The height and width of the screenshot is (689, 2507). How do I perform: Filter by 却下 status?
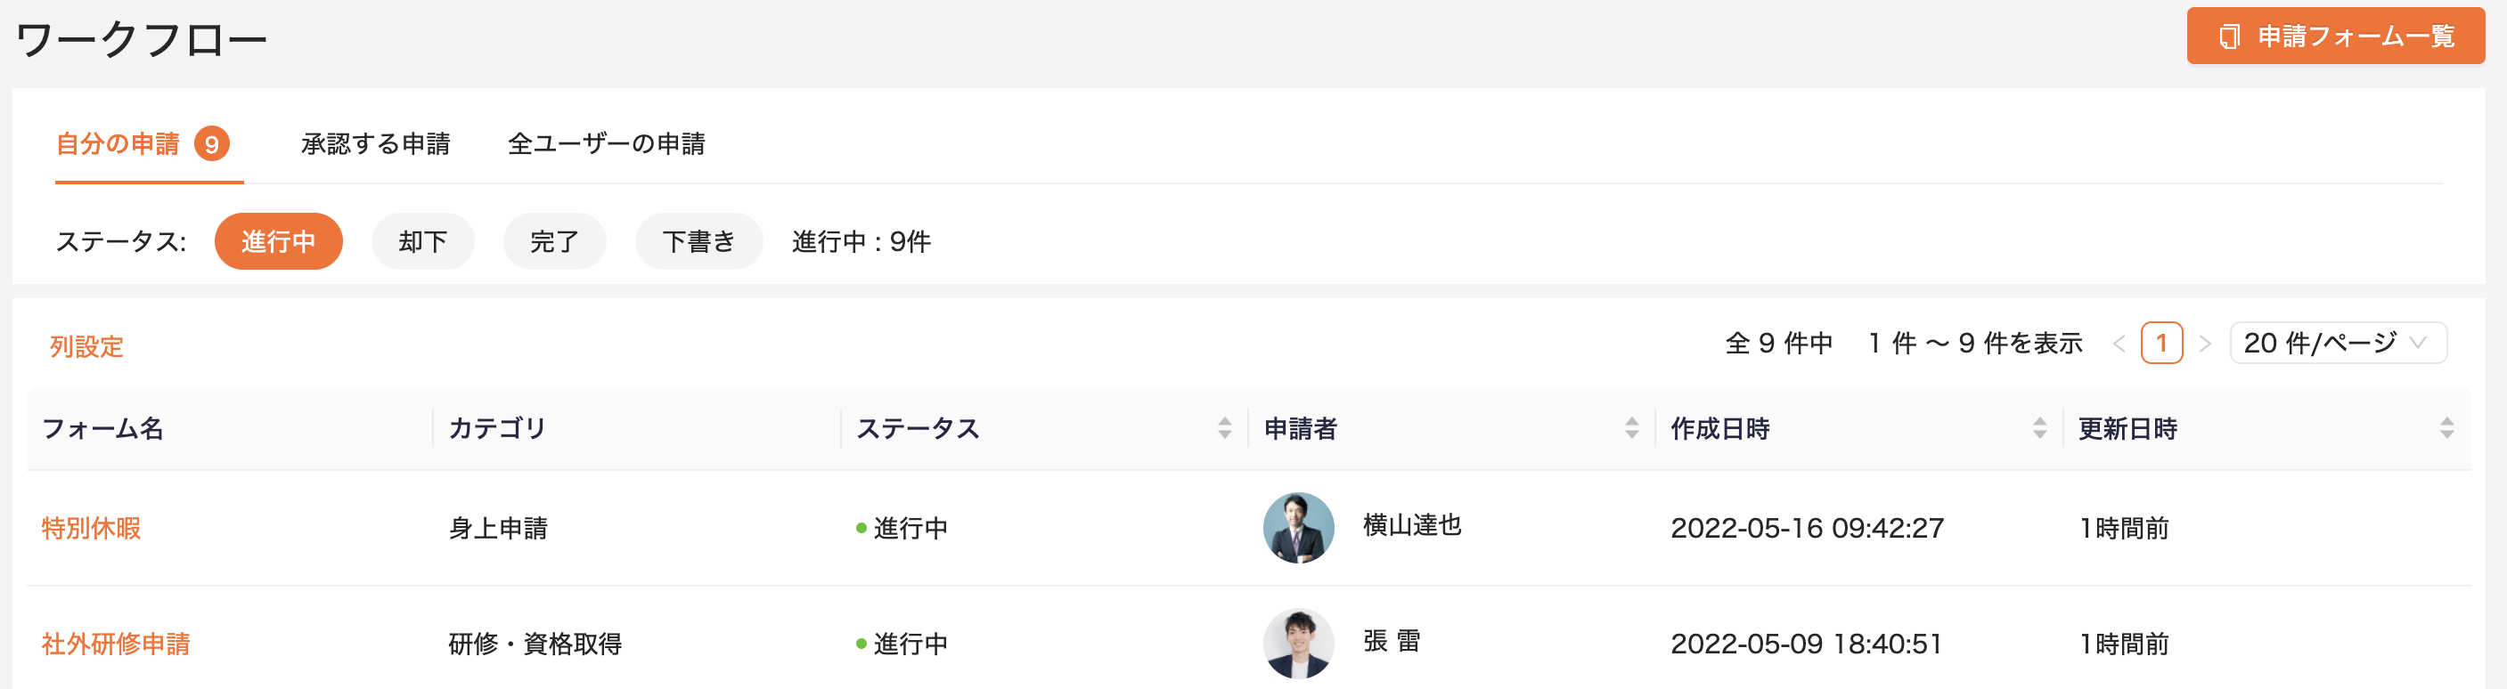coord(422,241)
